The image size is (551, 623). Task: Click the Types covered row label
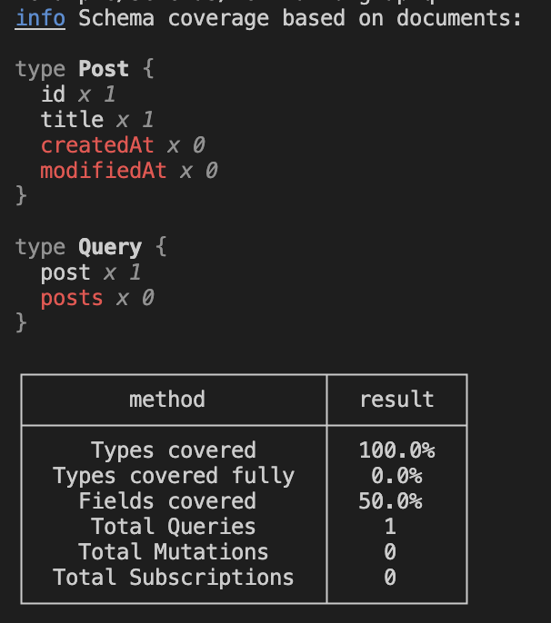click(x=173, y=450)
